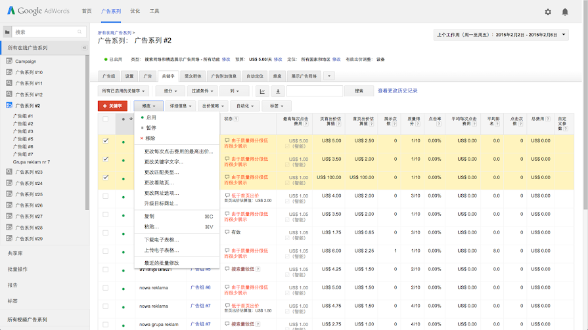Click the Google AdWords logo

(x=39, y=11)
